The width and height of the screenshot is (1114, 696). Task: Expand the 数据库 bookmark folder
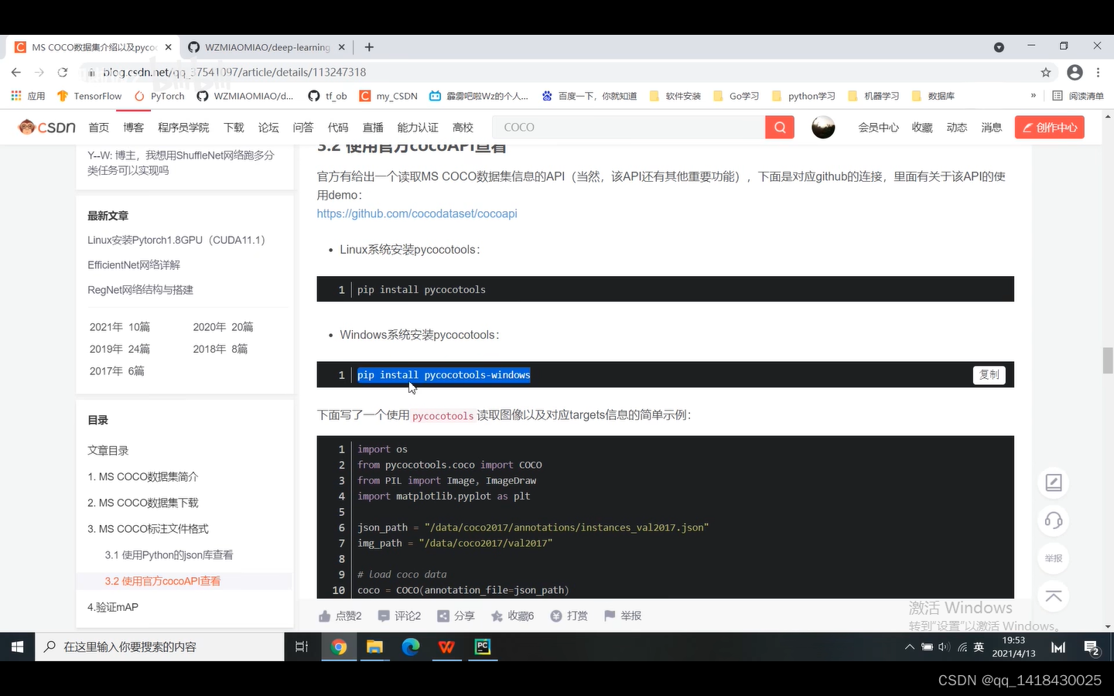pyautogui.click(x=933, y=96)
